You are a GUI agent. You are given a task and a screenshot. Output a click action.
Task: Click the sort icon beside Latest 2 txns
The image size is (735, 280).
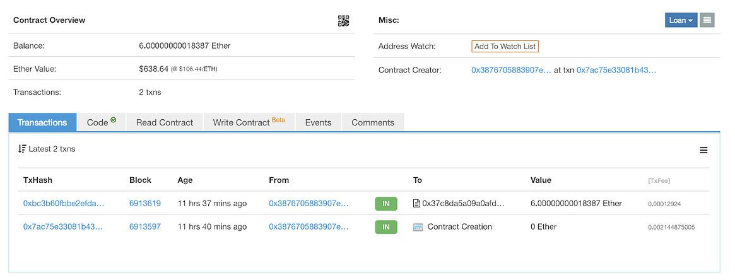(x=21, y=149)
